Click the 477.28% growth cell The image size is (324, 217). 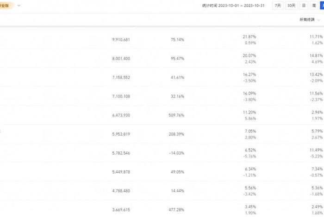pyautogui.click(x=176, y=210)
